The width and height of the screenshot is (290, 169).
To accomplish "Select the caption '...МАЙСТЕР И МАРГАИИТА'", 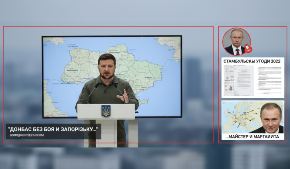I will [x=252, y=137].
